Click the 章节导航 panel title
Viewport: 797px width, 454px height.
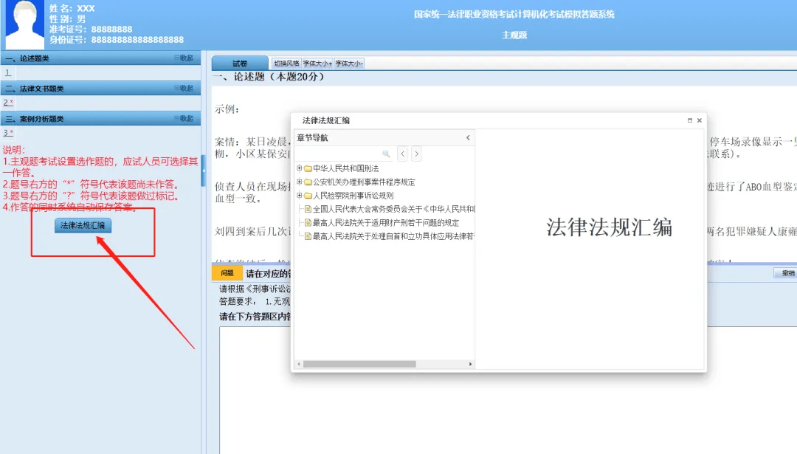tap(313, 138)
